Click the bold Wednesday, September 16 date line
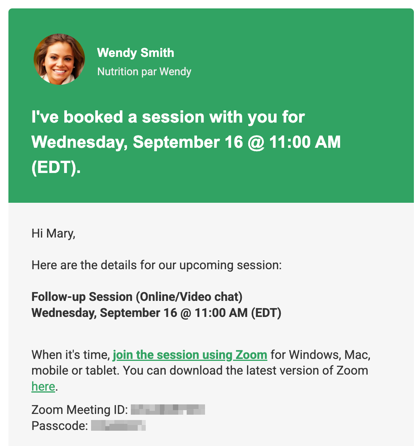 (x=156, y=313)
